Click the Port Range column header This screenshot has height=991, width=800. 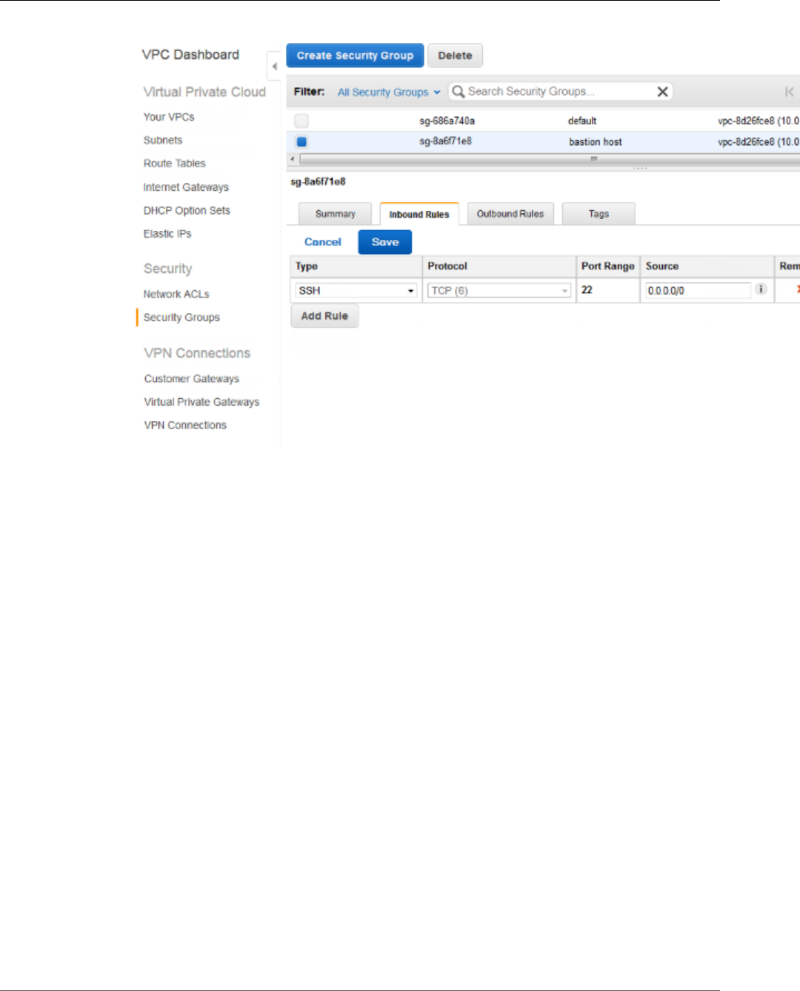pos(608,266)
